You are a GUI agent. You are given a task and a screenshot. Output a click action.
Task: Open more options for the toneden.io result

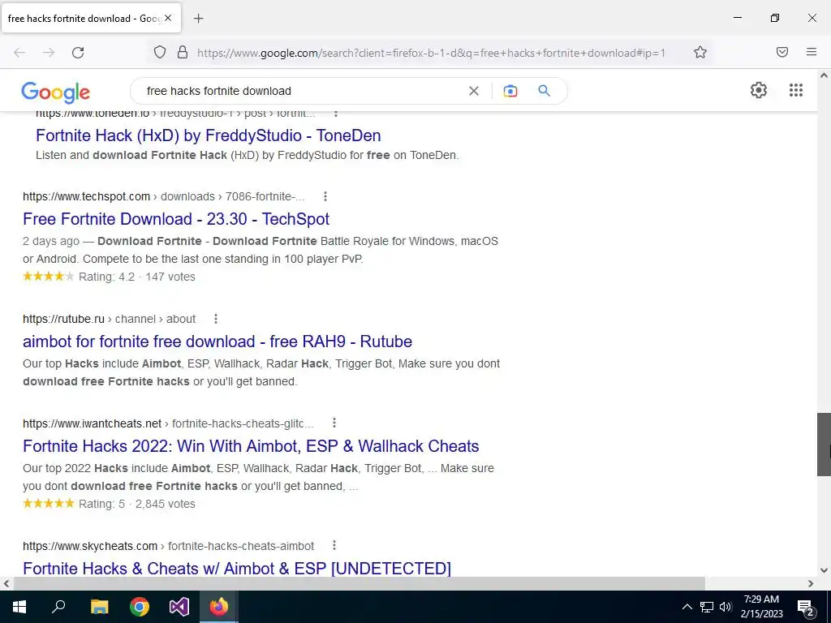coord(335,113)
